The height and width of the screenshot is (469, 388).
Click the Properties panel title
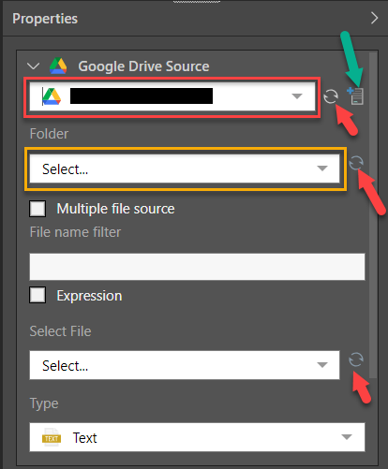[45, 19]
